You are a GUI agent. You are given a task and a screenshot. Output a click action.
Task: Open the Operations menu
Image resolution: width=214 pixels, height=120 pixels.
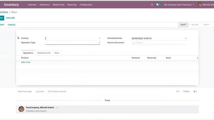pos(44,5)
